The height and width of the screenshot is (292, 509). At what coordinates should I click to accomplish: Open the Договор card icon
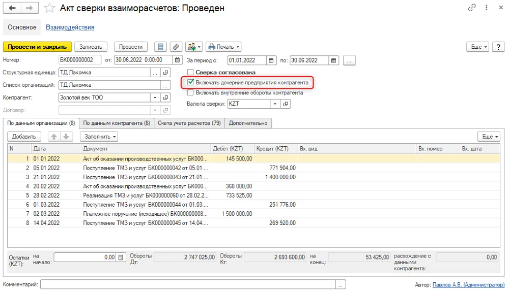point(165,110)
